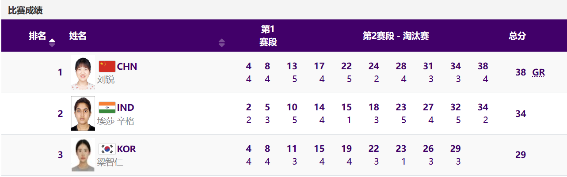Click the China flag icon
Screen dimensions: 567x177
pyautogui.click(x=107, y=66)
